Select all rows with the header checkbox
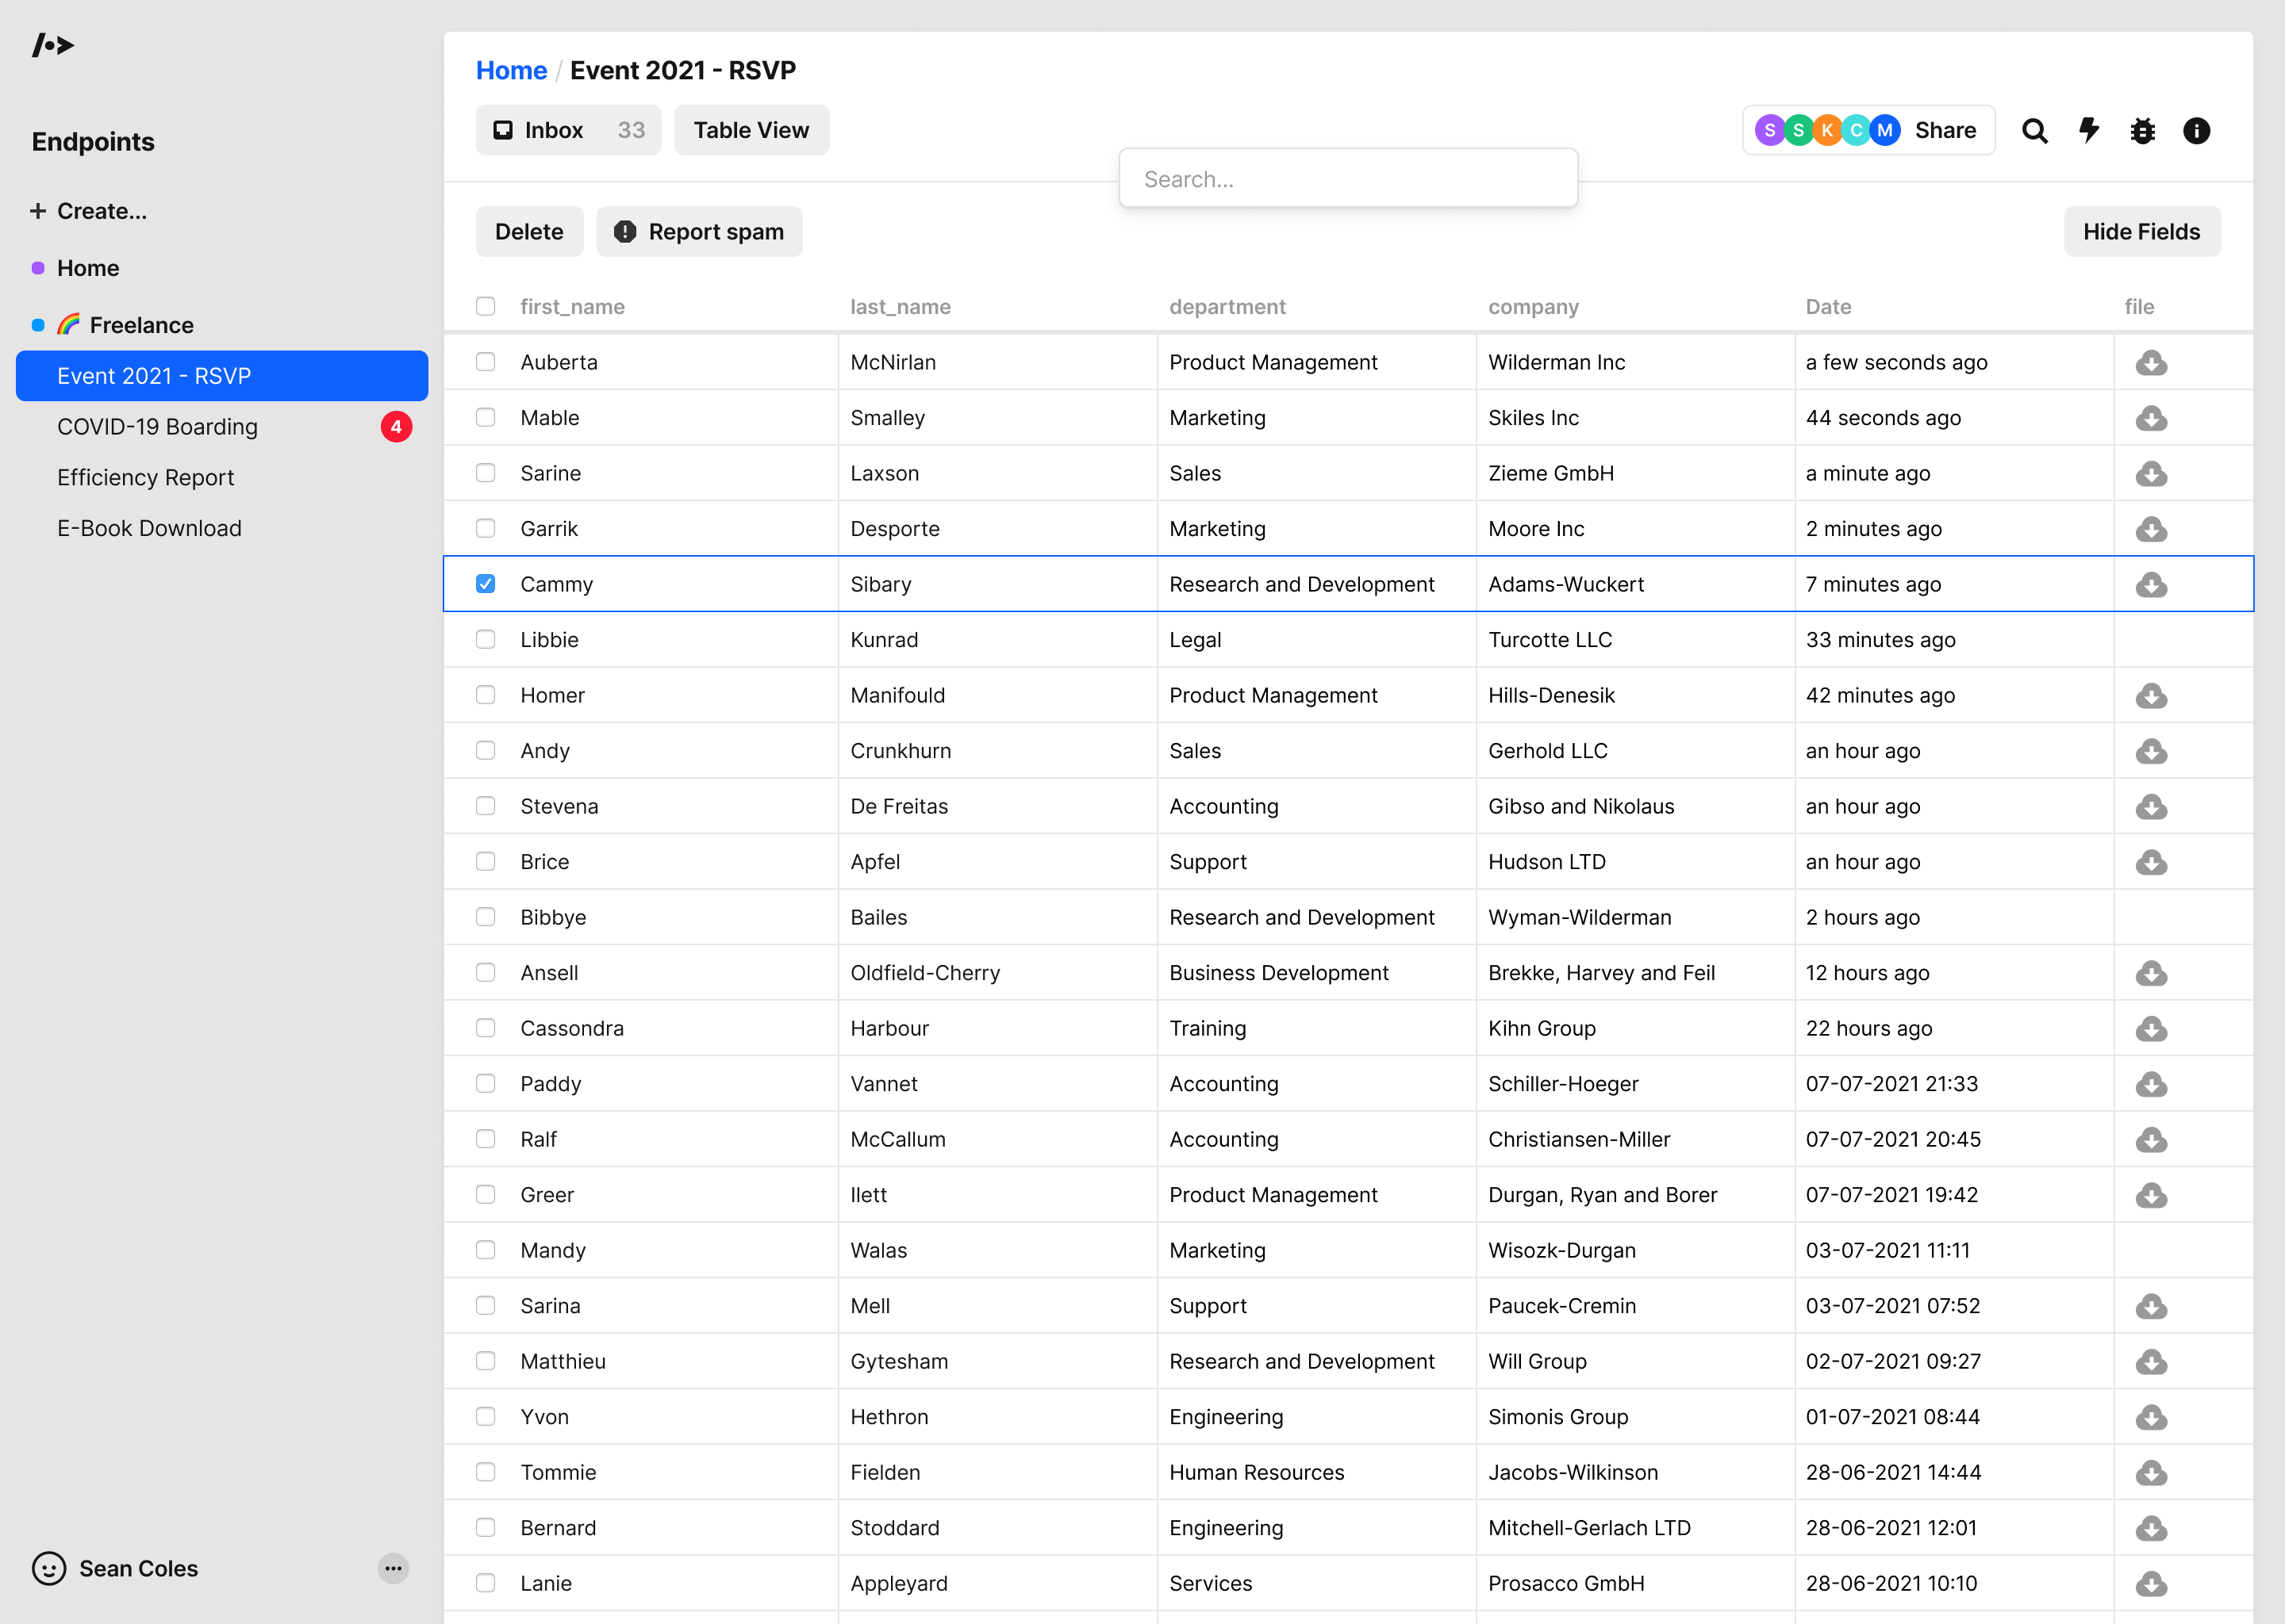The width and height of the screenshot is (2285, 1624). click(x=486, y=306)
